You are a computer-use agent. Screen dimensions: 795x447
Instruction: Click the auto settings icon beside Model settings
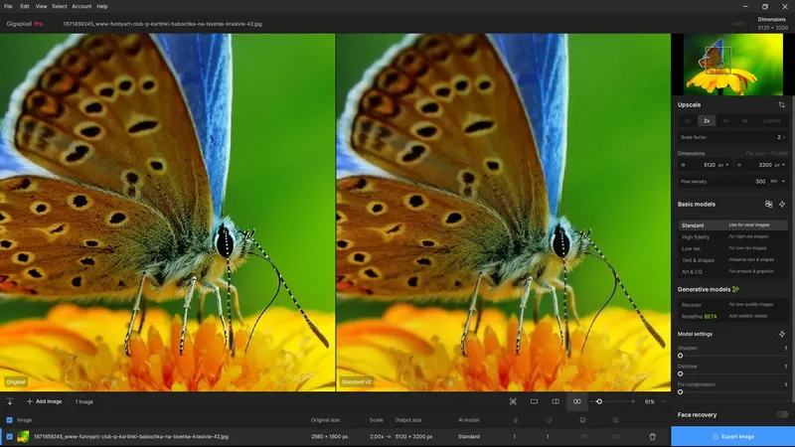(x=782, y=334)
